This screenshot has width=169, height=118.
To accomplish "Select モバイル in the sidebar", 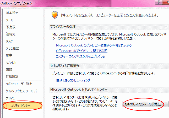I will coord(11,62).
